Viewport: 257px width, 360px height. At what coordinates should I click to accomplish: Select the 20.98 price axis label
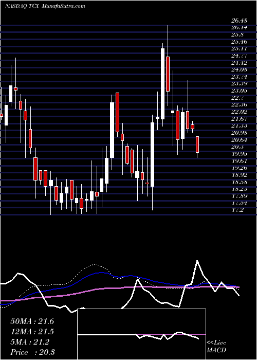[239, 133]
